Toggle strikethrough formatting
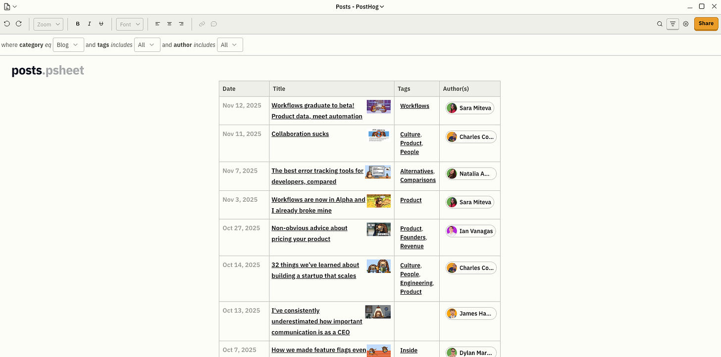 click(x=102, y=24)
